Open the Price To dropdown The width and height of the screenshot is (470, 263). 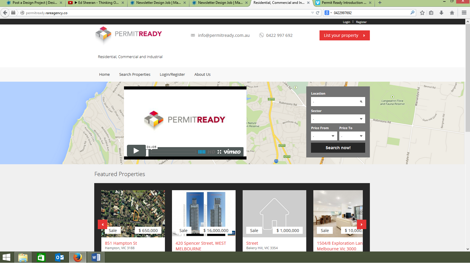click(352, 136)
